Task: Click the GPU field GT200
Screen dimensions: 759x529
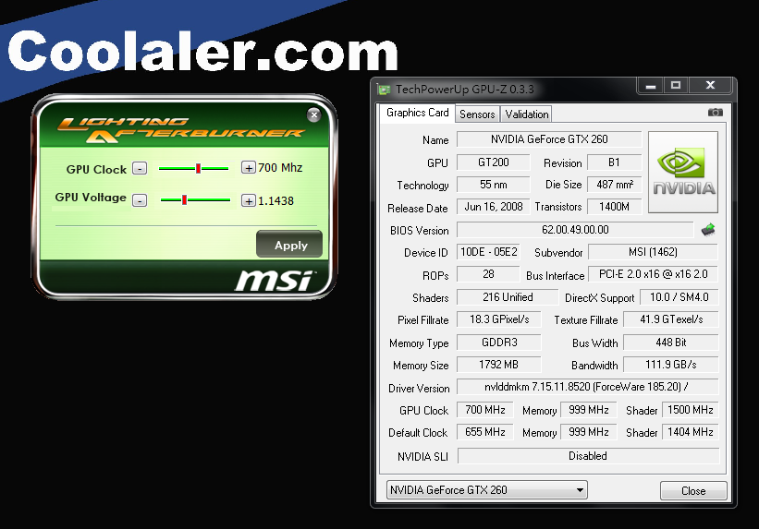Action: (x=494, y=162)
